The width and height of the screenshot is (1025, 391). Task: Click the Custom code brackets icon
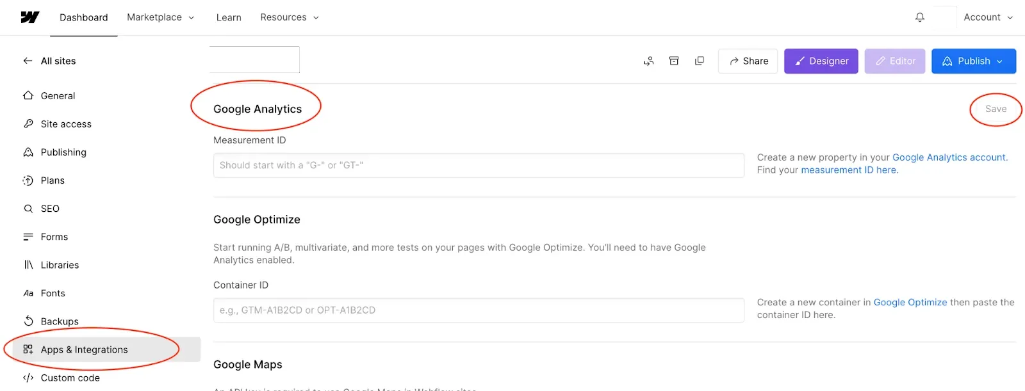point(28,378)
